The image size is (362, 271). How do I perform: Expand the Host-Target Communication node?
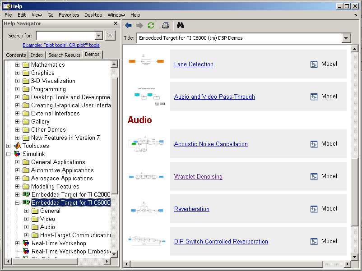pyautogui.click(x=26, y=235)
